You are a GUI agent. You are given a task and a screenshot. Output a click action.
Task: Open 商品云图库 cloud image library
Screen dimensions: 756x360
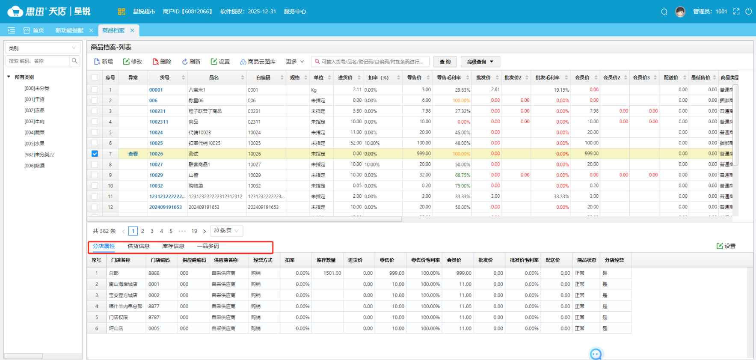(258, 62)
